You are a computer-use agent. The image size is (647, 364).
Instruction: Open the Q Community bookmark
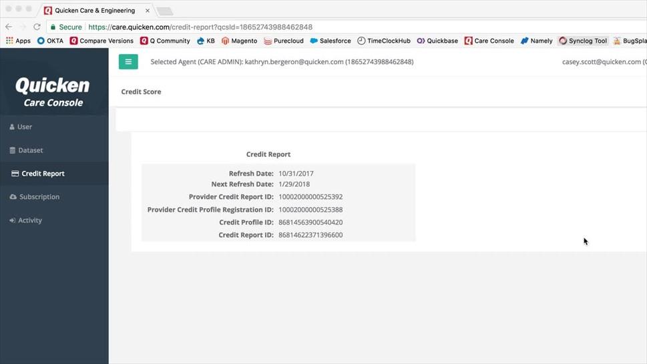pyautogui.click(x=165, y=41)
